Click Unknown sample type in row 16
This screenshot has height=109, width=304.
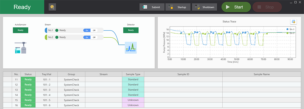133,105
